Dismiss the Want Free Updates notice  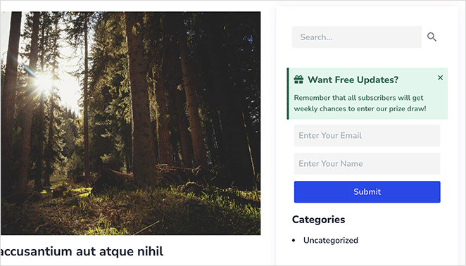coord(440,77)
